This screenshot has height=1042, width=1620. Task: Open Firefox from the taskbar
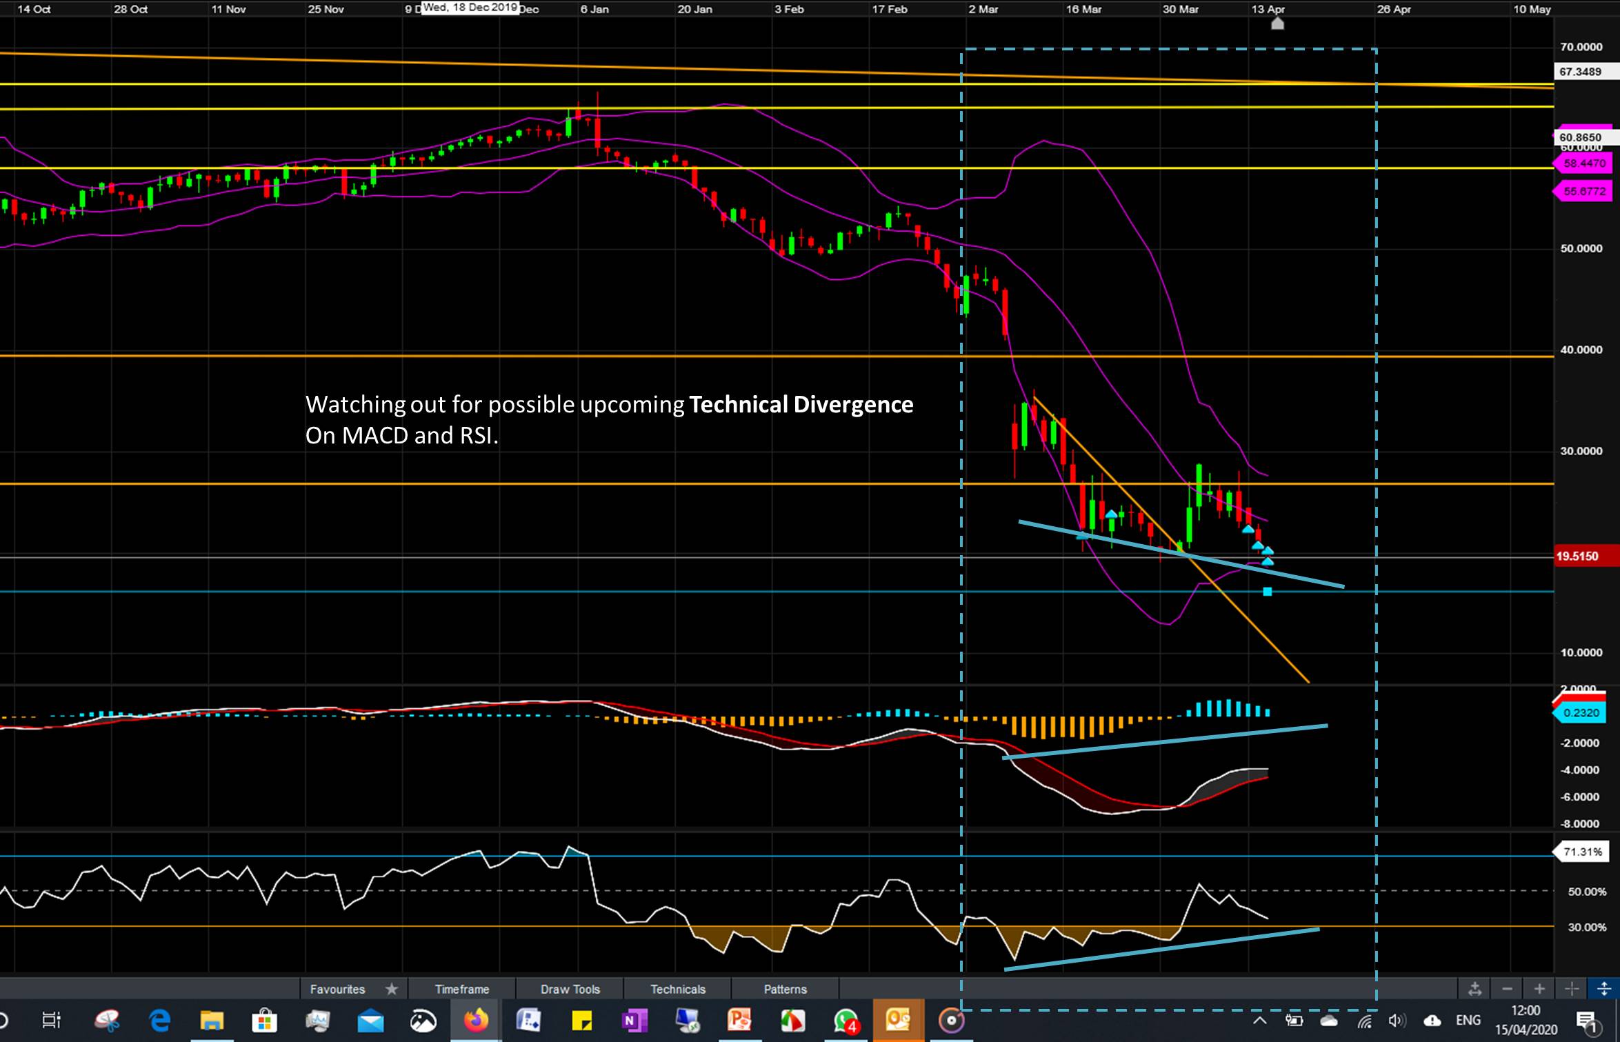[x=475, y=1020]
